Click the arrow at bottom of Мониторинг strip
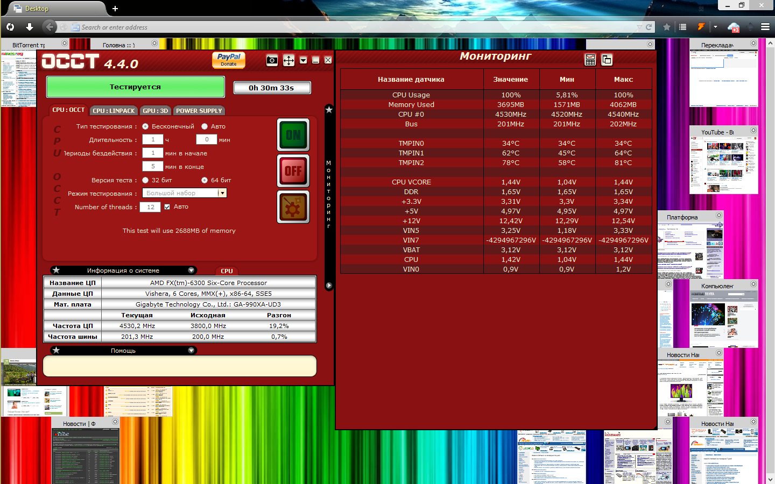 (329, 286)
